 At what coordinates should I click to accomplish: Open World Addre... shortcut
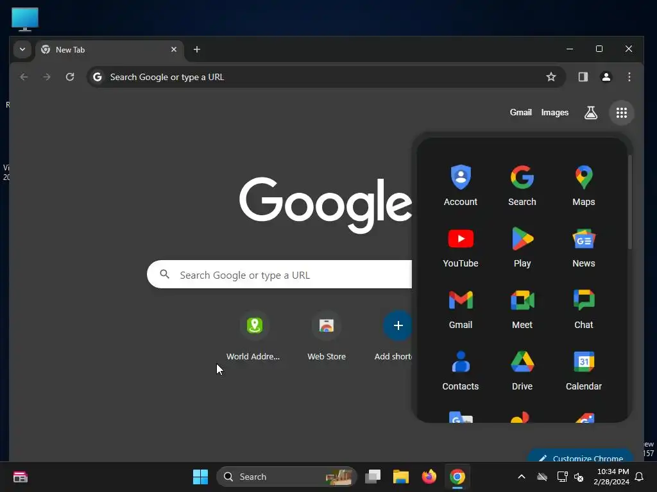253,336
